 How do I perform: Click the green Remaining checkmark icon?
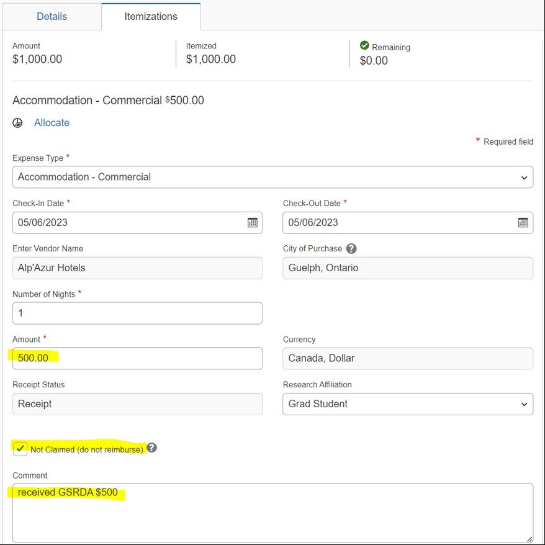pyautogui.click(x=364, y=46)
